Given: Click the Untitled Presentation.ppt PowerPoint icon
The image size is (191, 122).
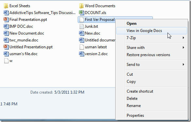Looking at the screenshot, I should [6, 47].
